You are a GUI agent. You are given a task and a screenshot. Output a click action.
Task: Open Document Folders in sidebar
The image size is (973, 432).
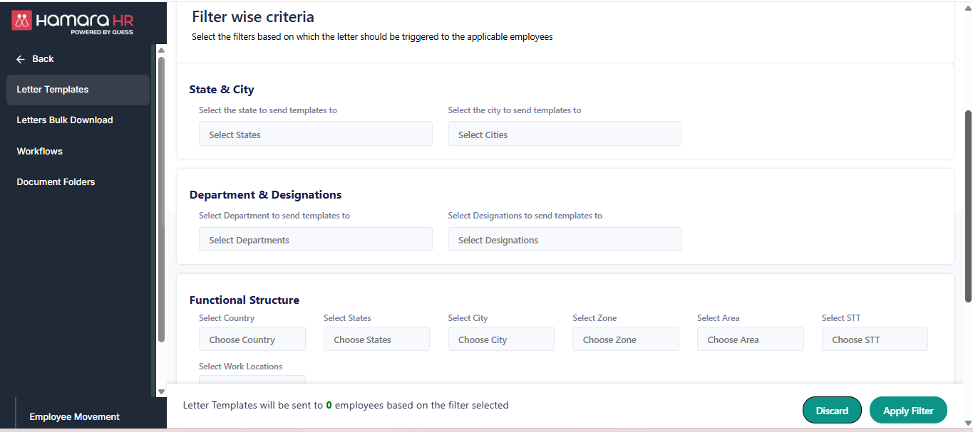56,182
